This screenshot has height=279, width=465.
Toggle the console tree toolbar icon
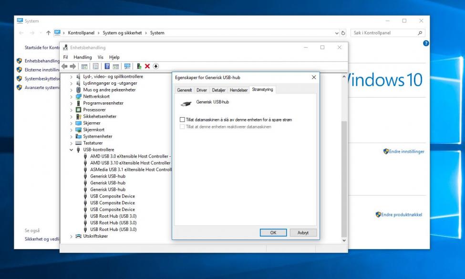[84, 66]
